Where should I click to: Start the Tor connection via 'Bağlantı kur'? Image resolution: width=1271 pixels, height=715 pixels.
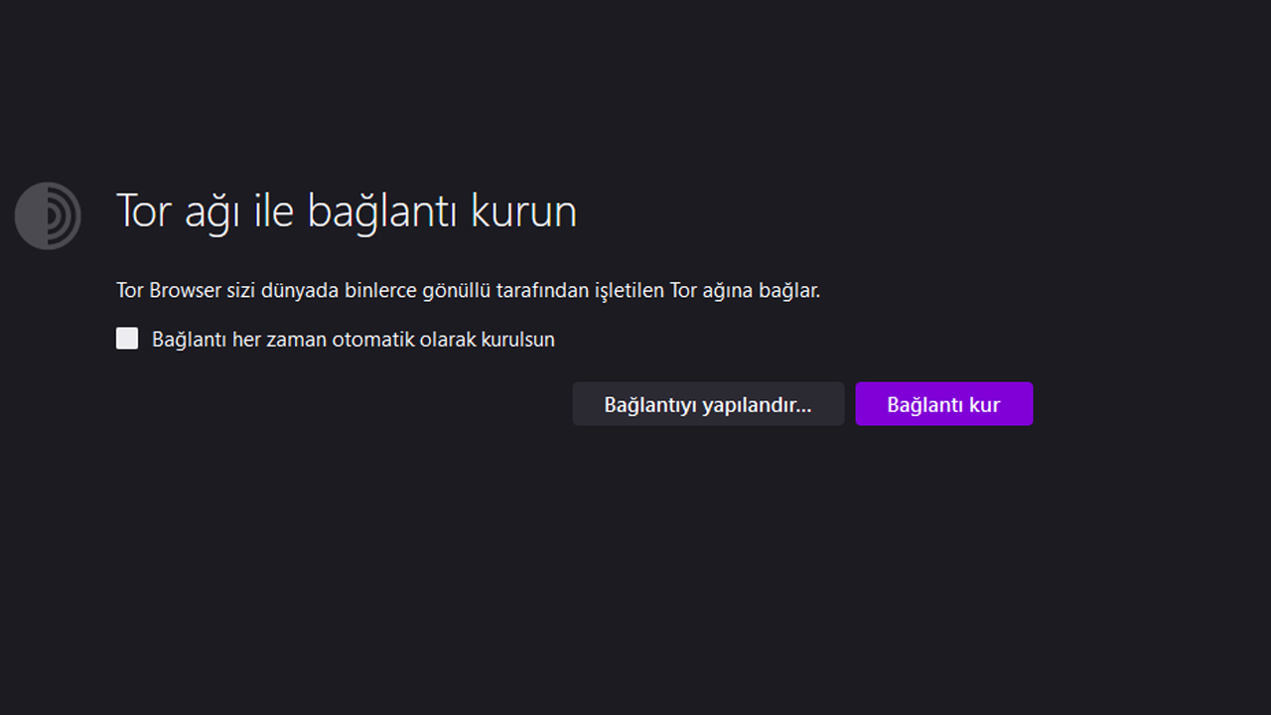(x=943, y=404)
